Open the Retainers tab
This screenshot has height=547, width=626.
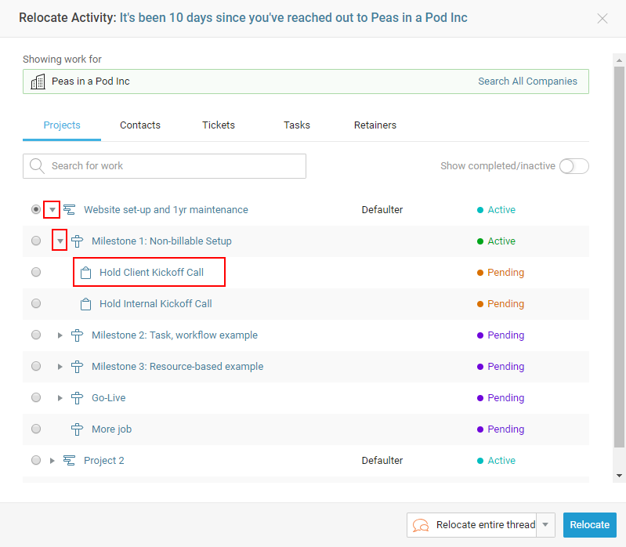click(x=375, y=125)
